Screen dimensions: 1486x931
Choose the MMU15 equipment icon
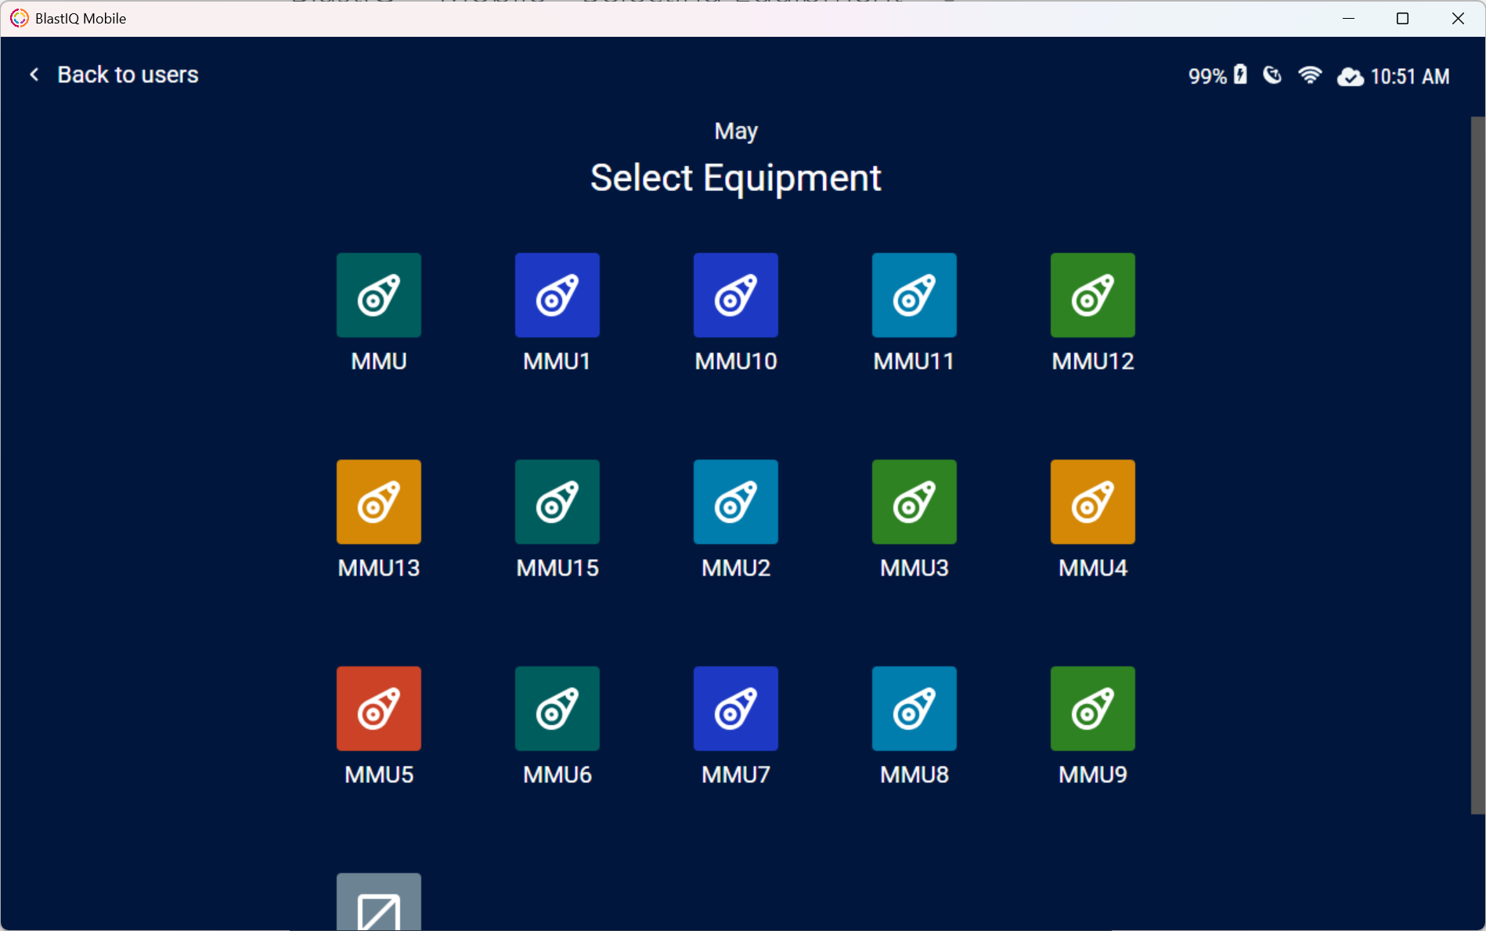(x=557, y=502)
